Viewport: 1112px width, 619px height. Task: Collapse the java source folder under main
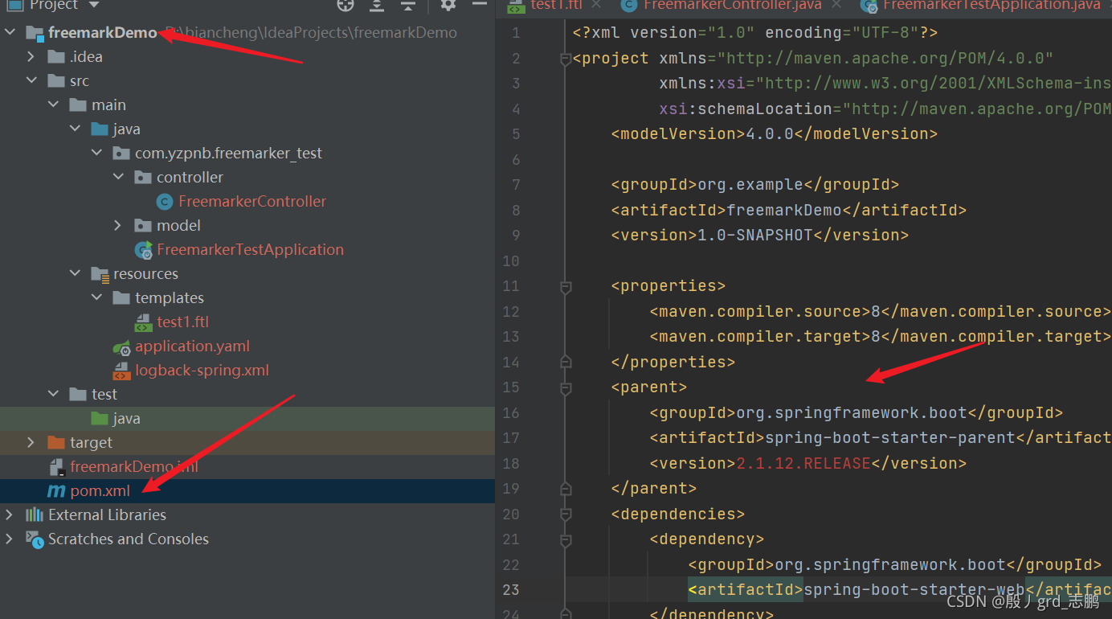[75, 129]
